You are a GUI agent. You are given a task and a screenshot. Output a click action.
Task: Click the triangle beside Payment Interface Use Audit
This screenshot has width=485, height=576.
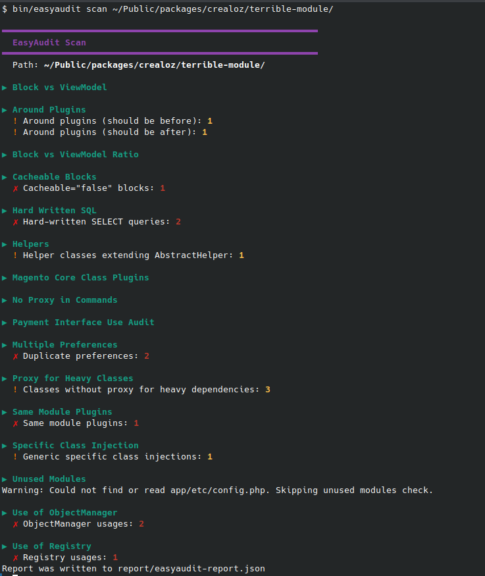[x=5, y=323]
